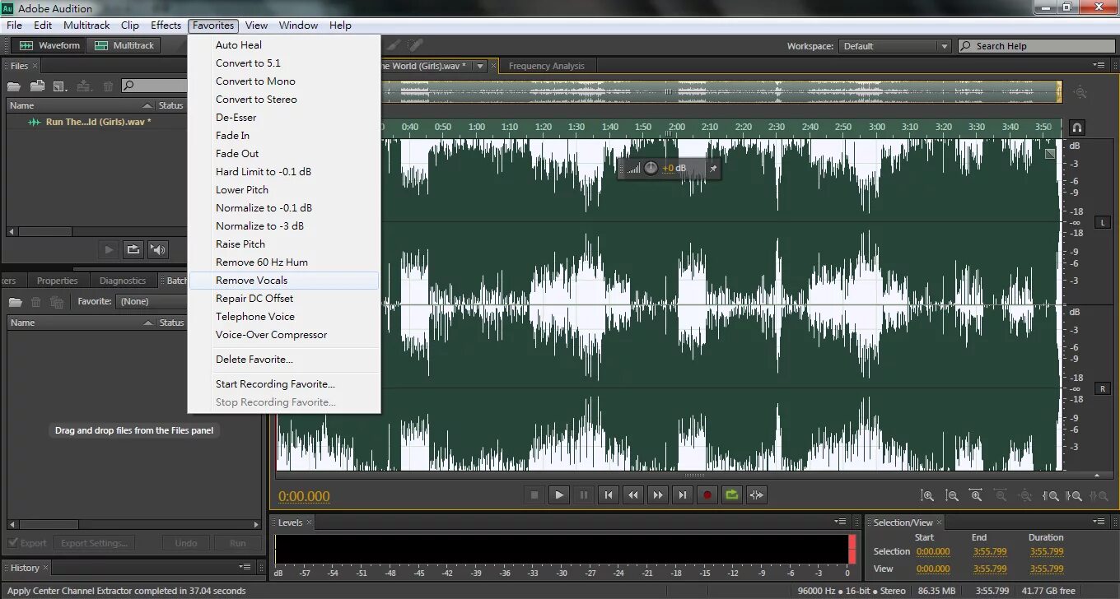
Task: Click the 2:00 mark on timeline ruler
Action: [677, 127]
